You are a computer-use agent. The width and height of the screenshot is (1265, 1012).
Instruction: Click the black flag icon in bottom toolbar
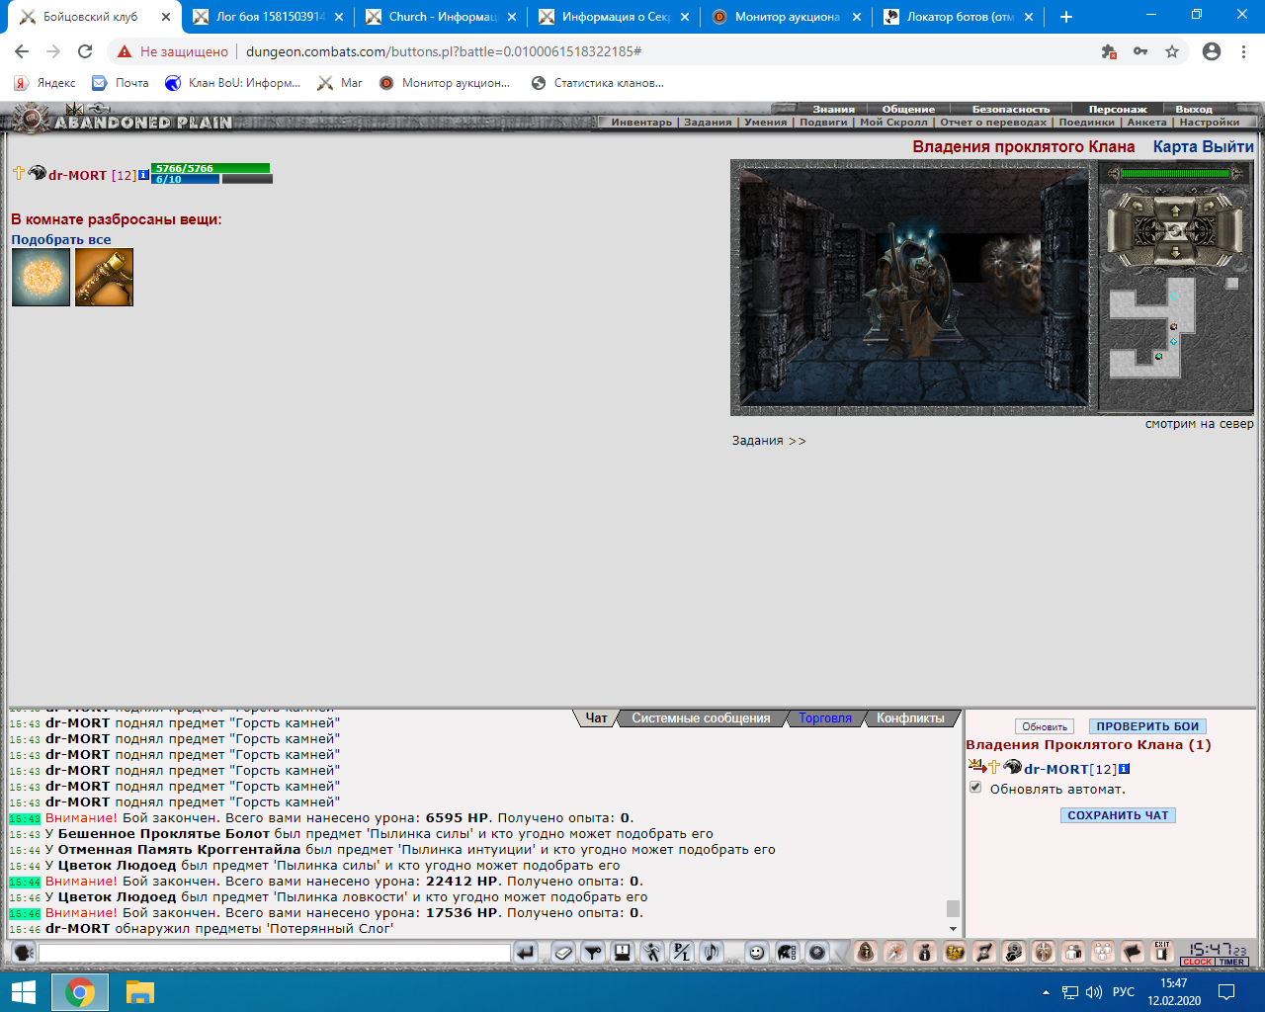[x=1133, y=952]
